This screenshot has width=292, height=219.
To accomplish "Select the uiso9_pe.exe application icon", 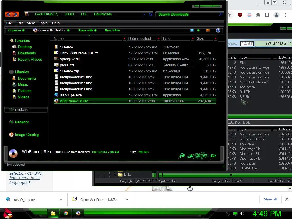I will click(x=56, y=95).
